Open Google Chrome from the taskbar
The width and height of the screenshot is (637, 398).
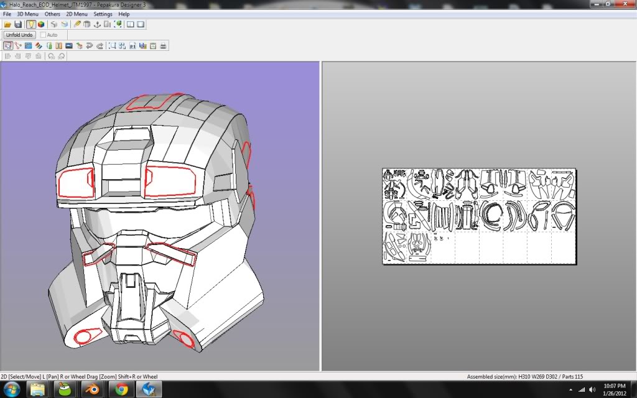point(121,389)
